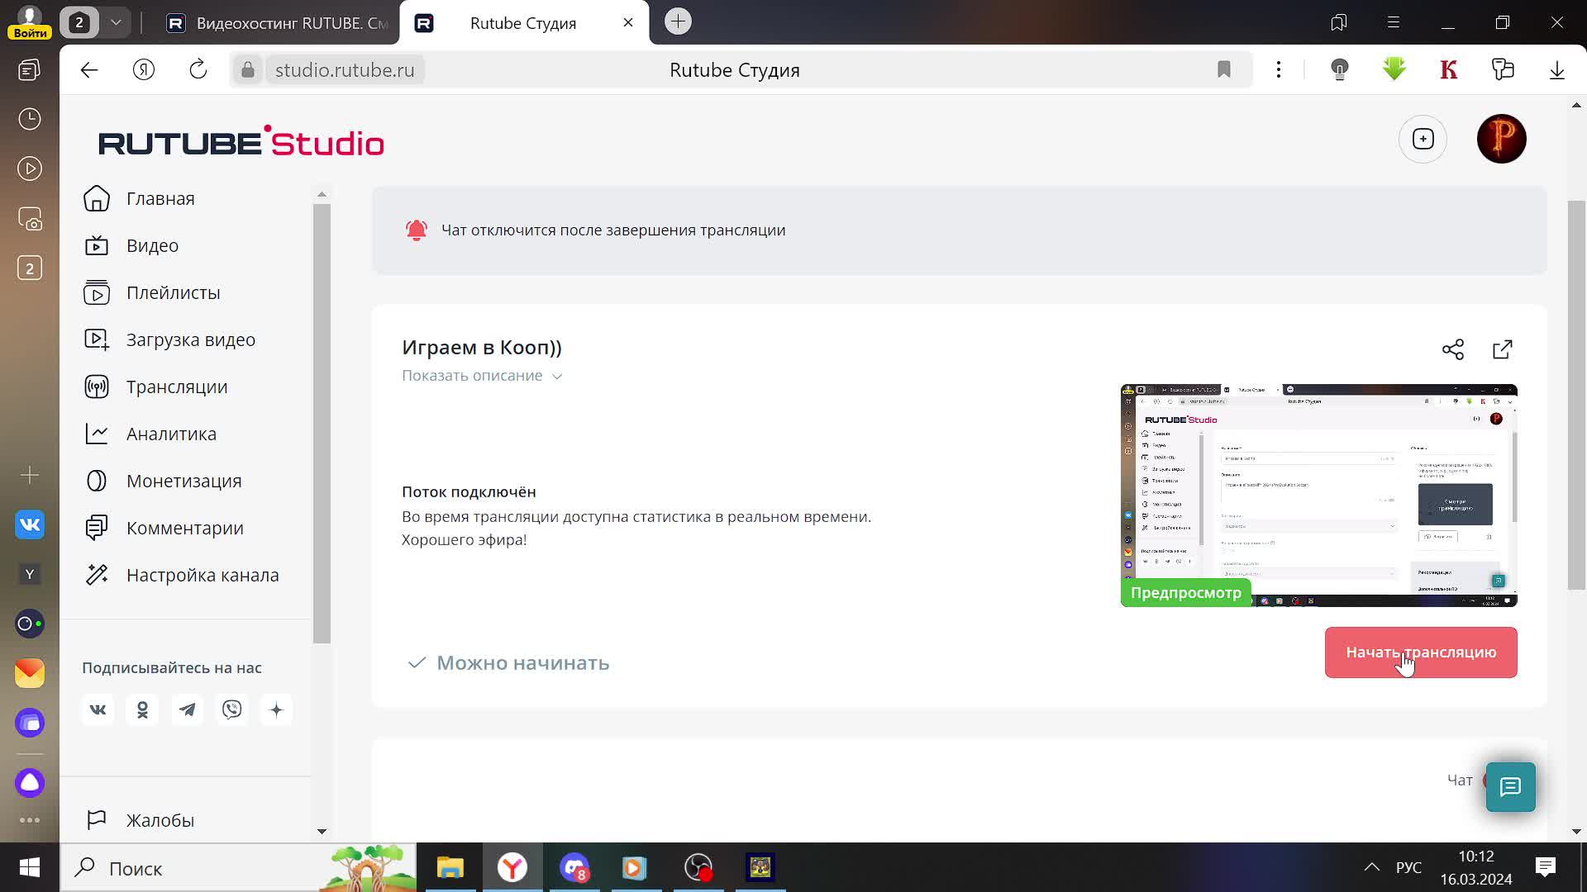Open Rutube's Telegram channel icon
Screen dimensions: 1587x892
(x=187, y=709)
